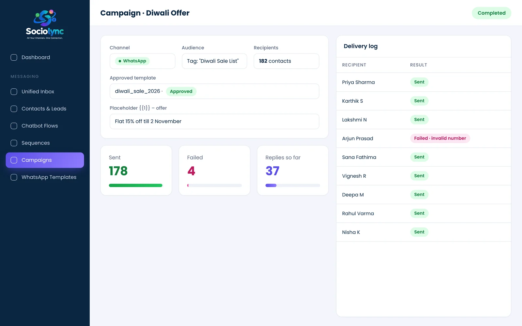
Task: Select recipient Sana Fathima
Action: [359, 157]
